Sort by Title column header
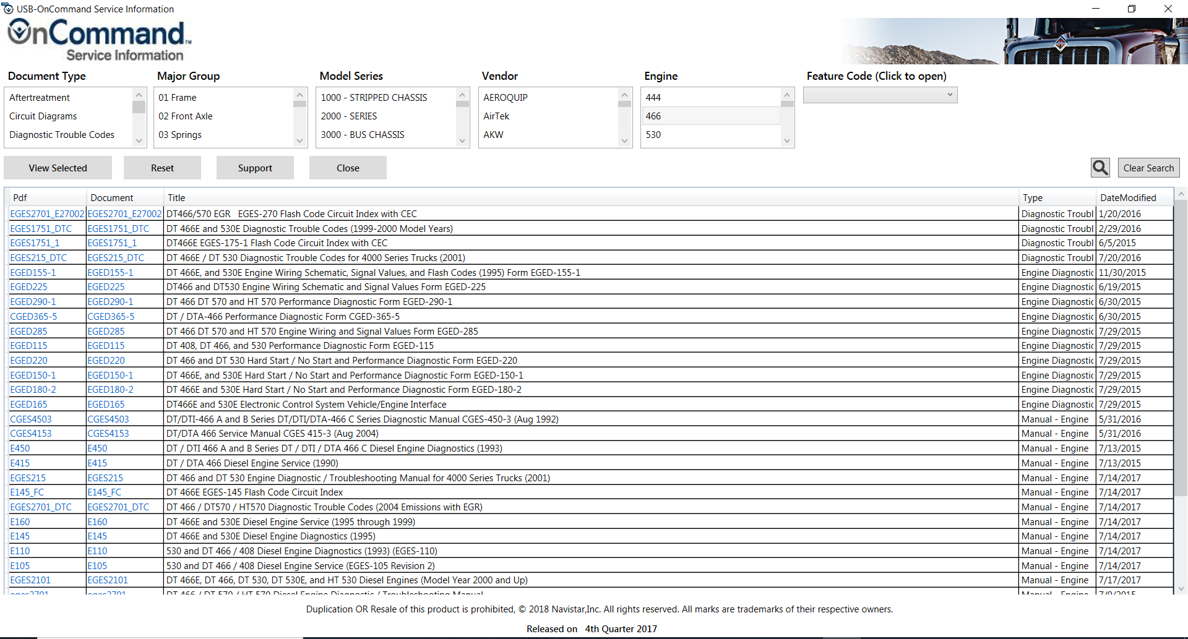1188x639 pixels. 591,197
